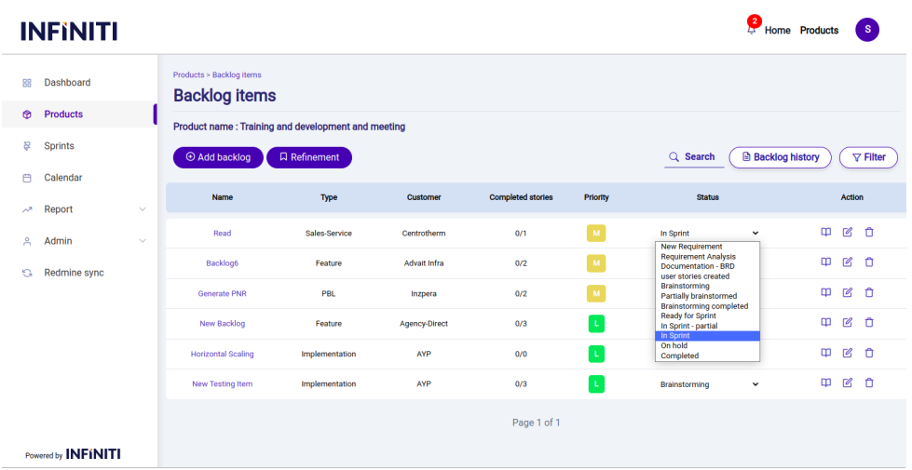Open book icon for Read row
The height and width of the screenshot is (470, 912).
click(x=825, y=233)
